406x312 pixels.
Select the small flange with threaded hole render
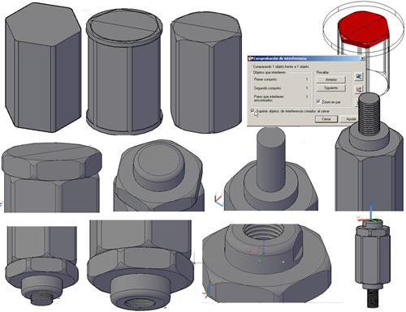coord(41,266)
